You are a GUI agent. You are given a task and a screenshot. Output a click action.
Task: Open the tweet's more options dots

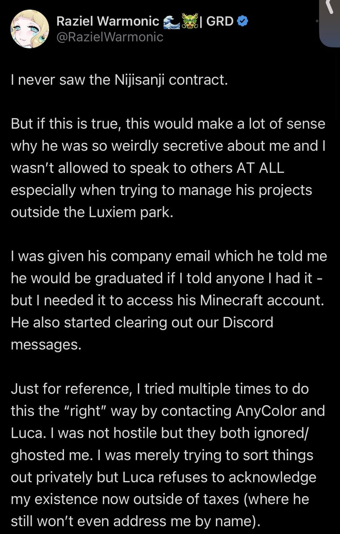click(x=317, y=21)
